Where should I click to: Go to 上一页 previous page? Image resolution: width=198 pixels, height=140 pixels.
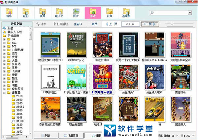[x=112, y=24]
